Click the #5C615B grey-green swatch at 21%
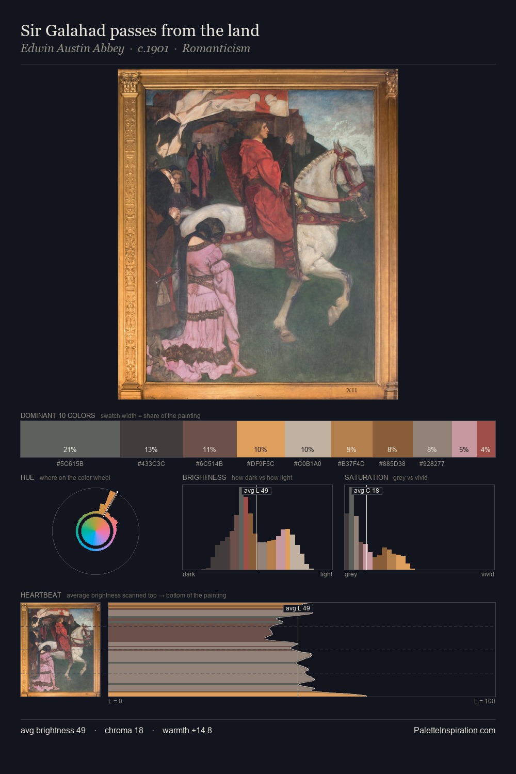 pyautogui.click(x=70, y=439)
